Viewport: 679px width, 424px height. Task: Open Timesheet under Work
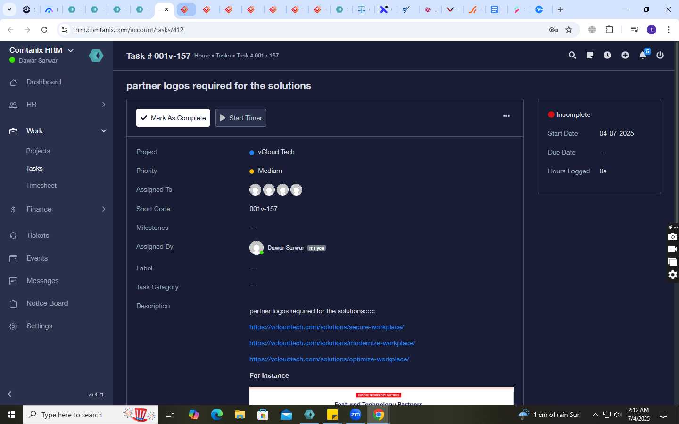[x=41, y=186]
